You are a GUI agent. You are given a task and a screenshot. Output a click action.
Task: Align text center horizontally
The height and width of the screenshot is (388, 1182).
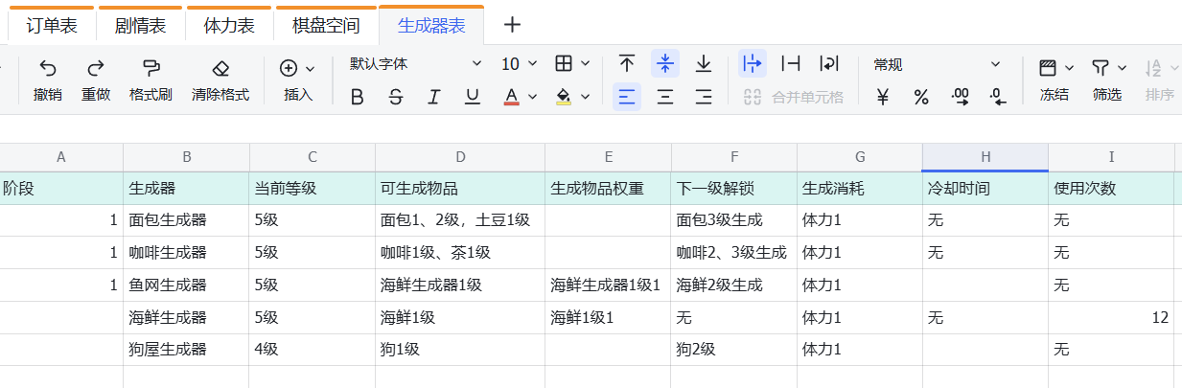point(665,97)
